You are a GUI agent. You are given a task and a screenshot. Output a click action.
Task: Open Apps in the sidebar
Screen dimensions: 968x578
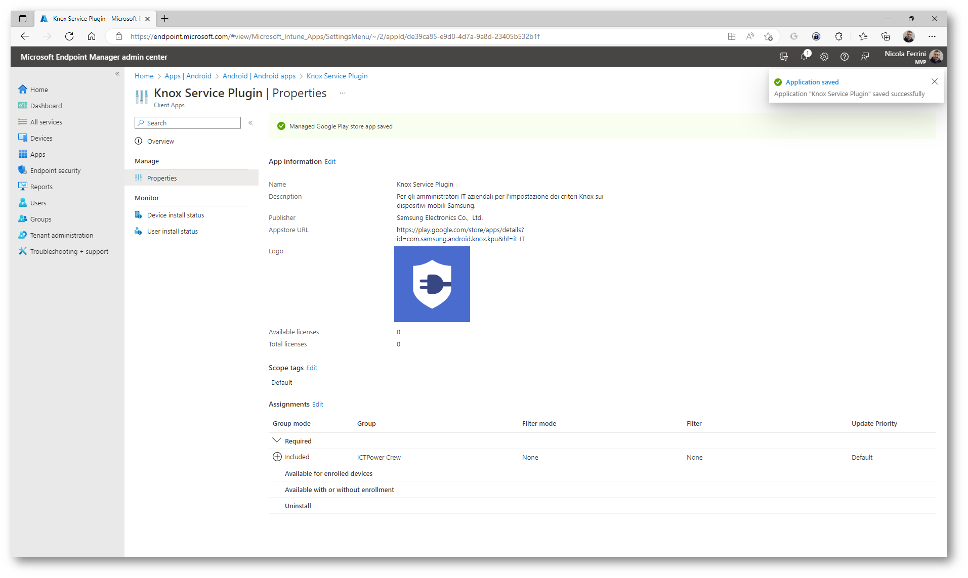click(31, 154)
